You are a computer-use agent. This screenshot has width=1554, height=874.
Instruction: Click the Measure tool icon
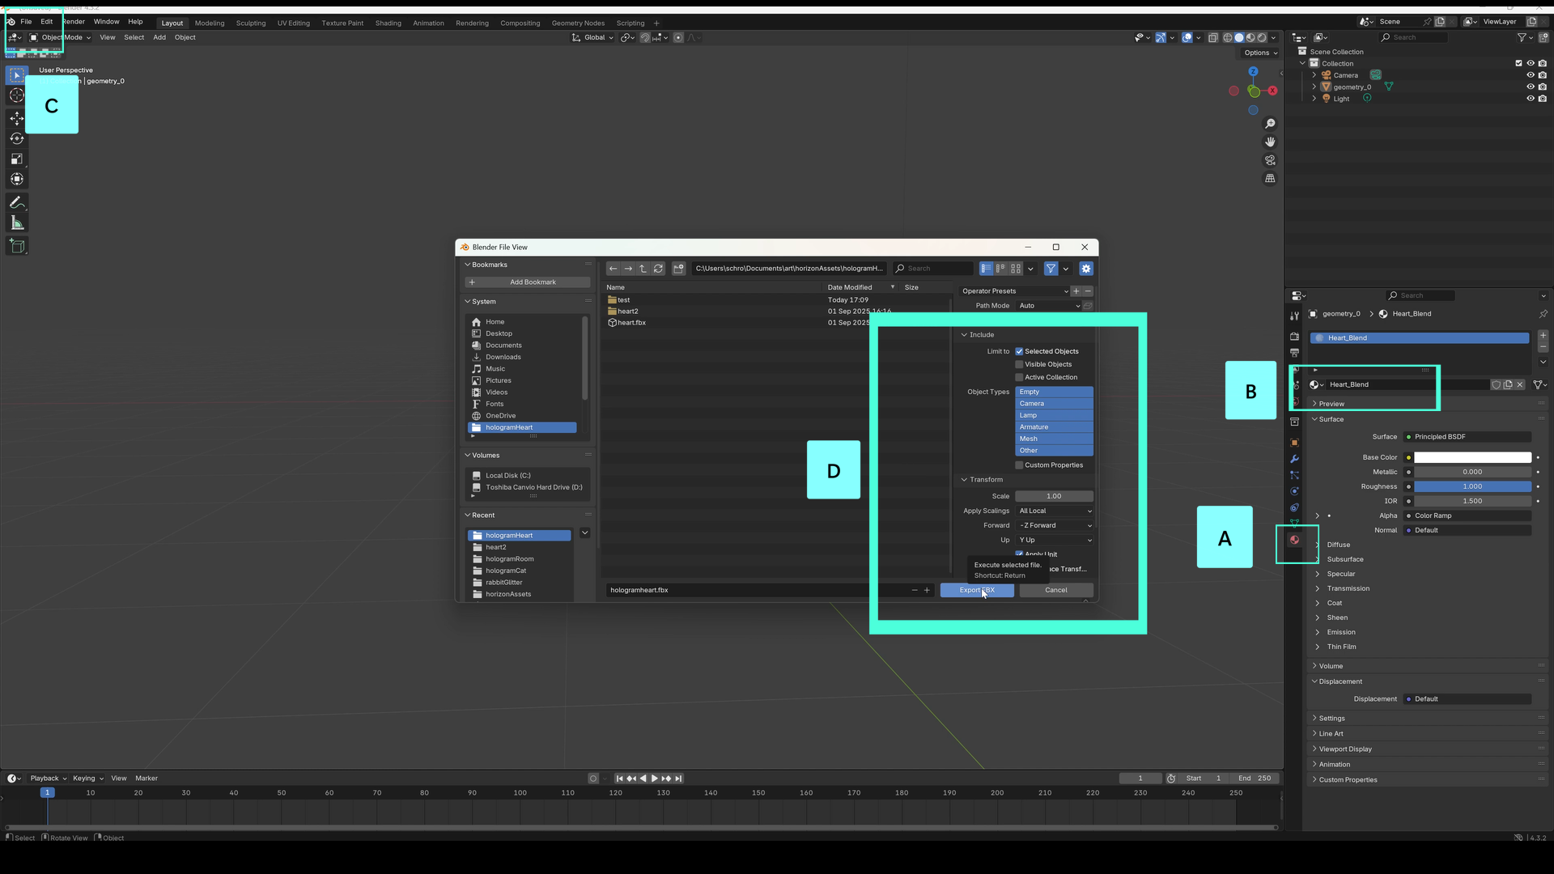[16, 223]
